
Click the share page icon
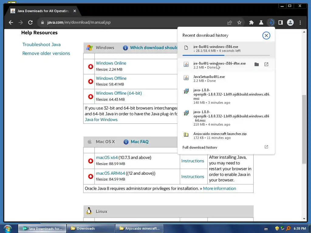coord(230,22)
